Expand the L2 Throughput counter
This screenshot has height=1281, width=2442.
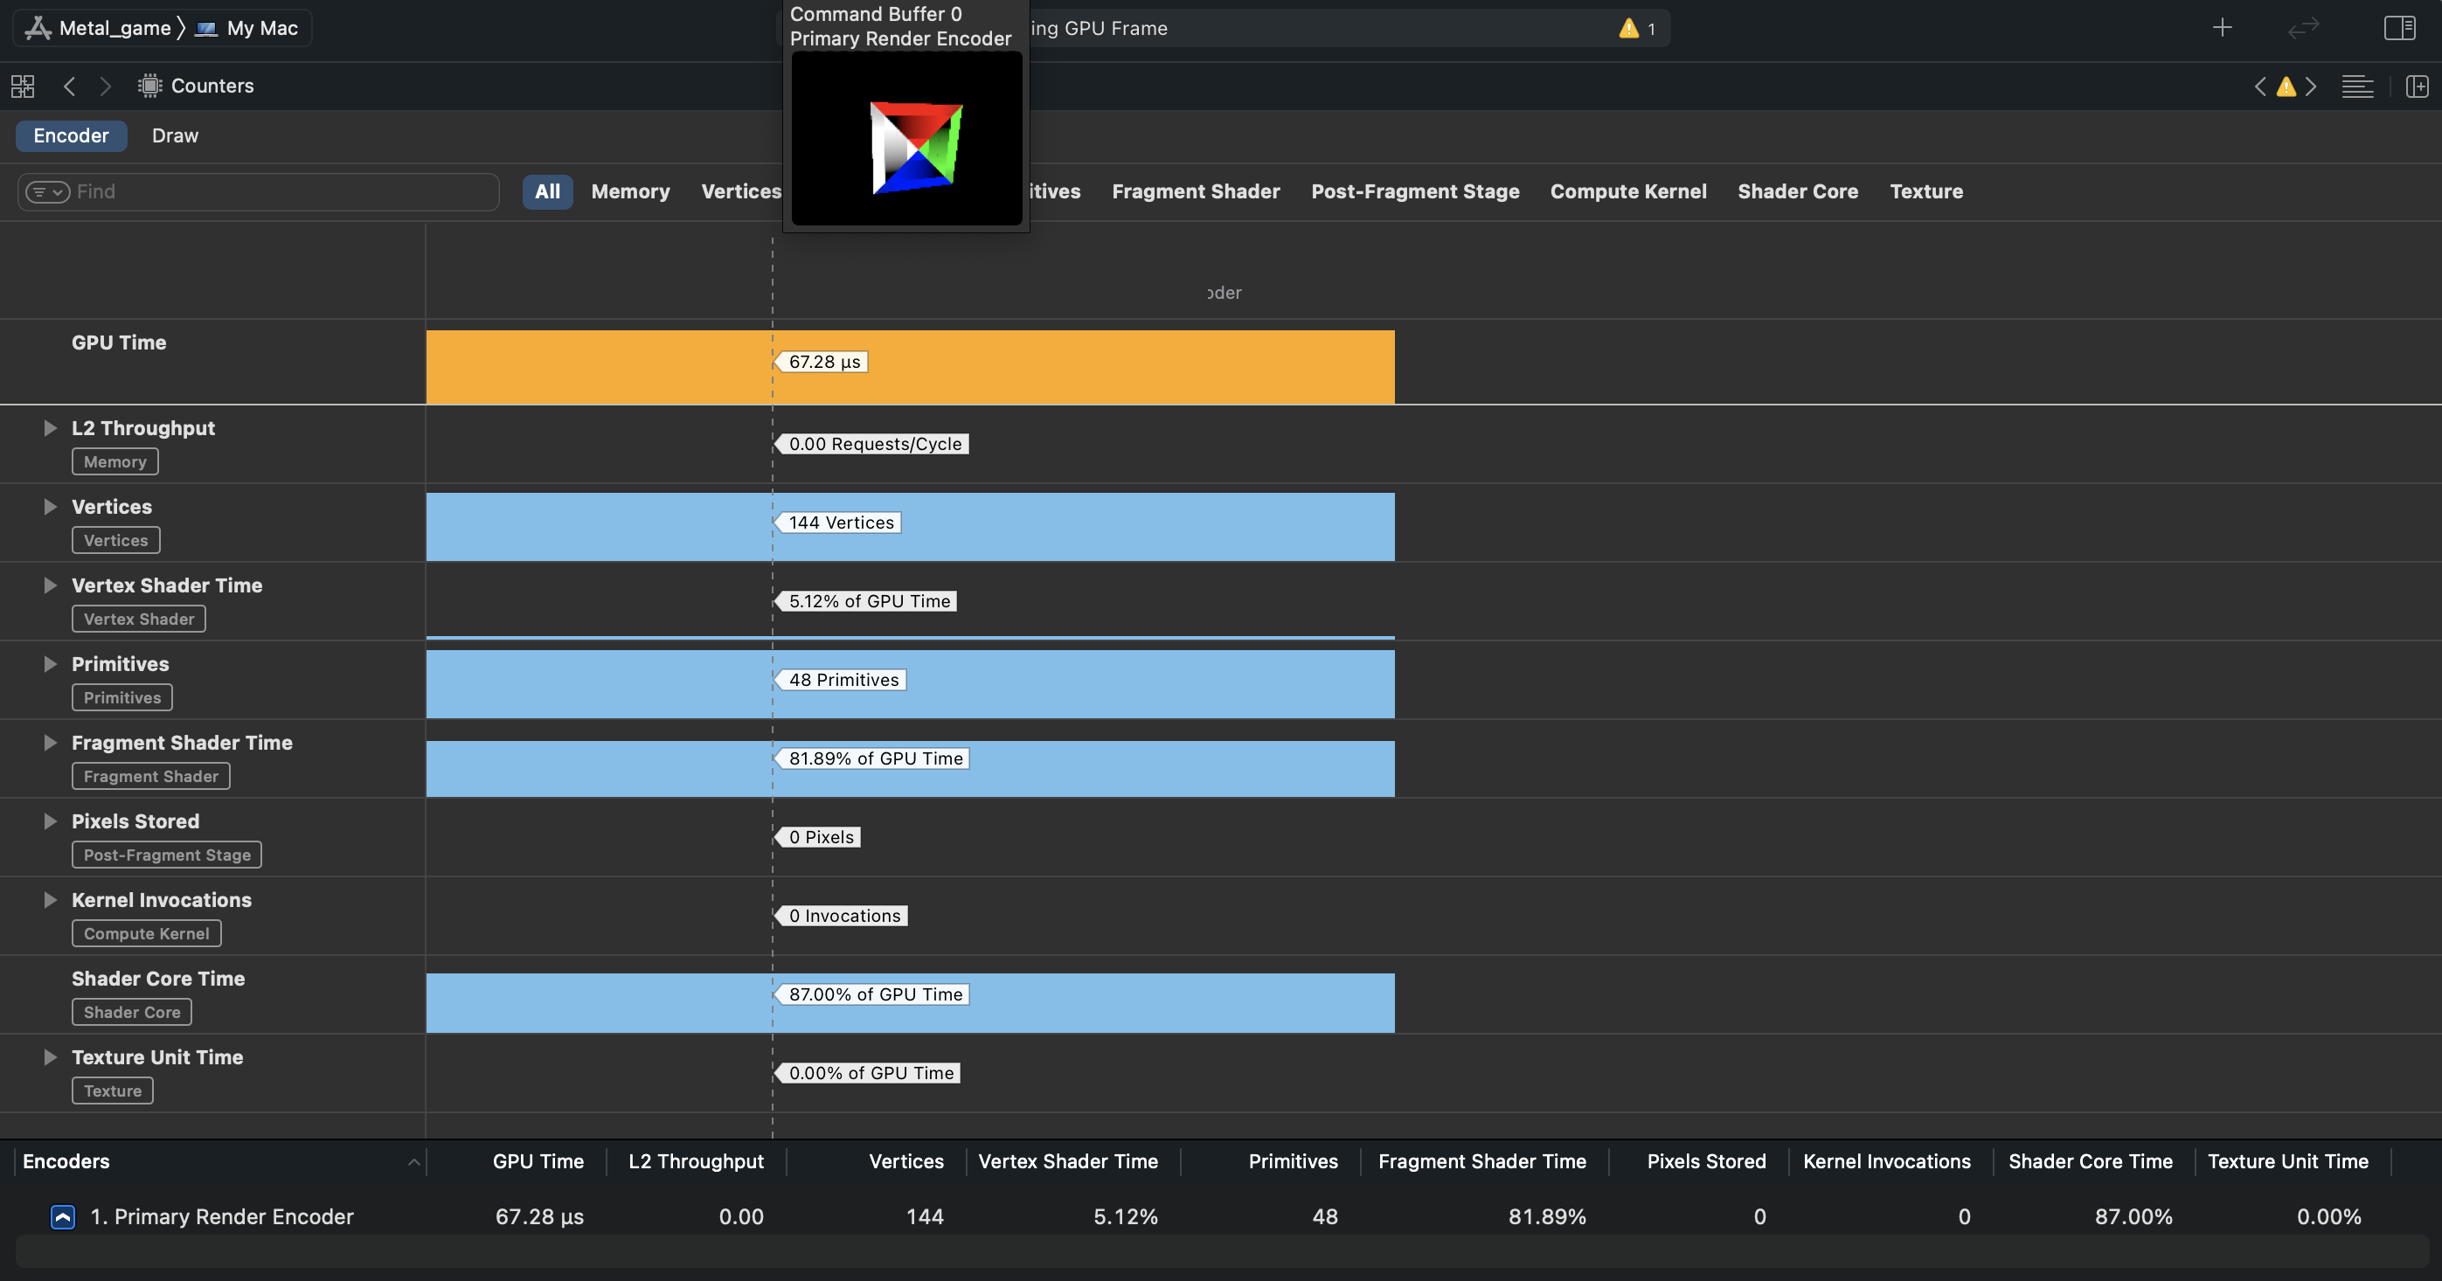pos(50,428)
